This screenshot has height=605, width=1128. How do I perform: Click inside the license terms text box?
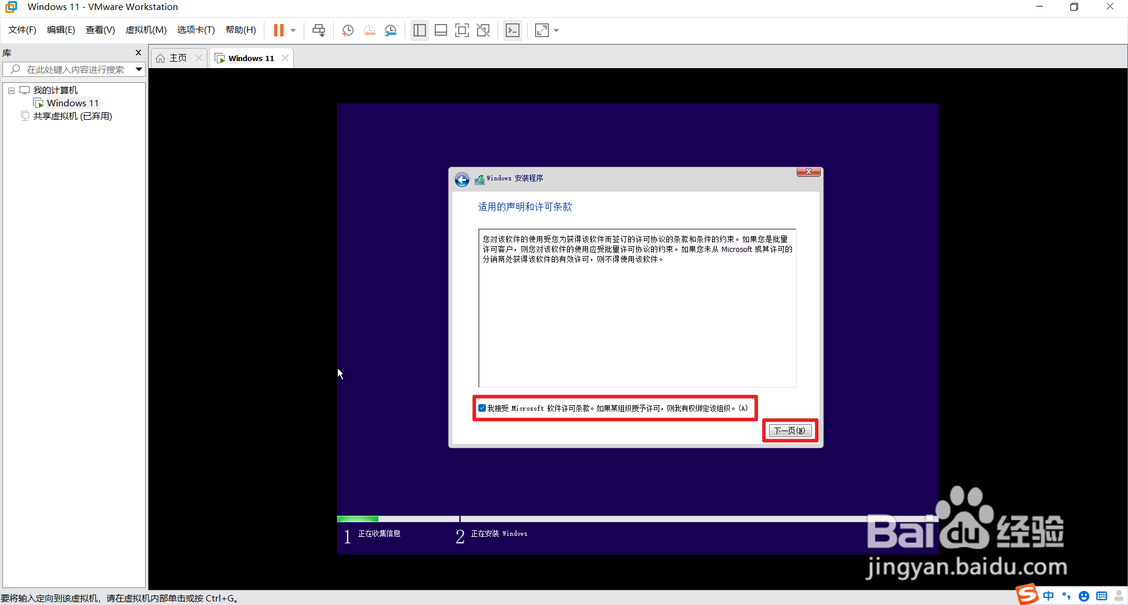tap(637, 308)
